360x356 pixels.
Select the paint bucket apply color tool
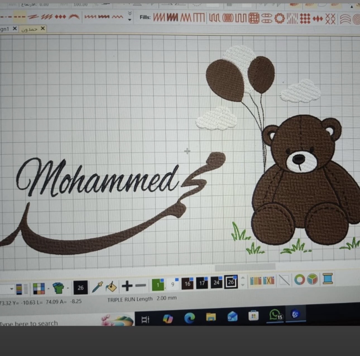(x=111, y=286)
